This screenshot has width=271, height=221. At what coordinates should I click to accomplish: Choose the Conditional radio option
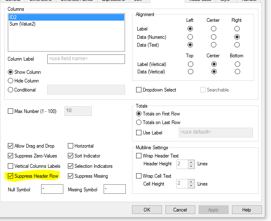click(11, 90)
